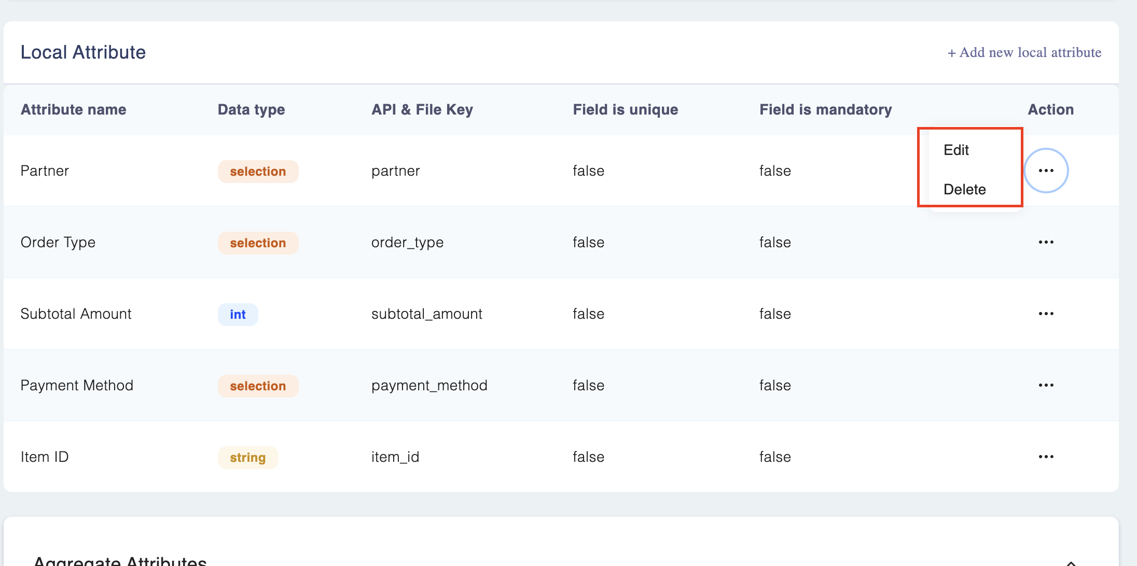The image size is (1137, 566).
Task: Click the Data type column header
Action: 251,109
